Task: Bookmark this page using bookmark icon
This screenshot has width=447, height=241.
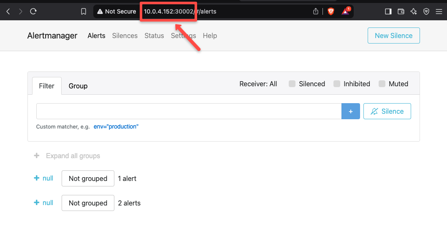Action: coord(84,11)
